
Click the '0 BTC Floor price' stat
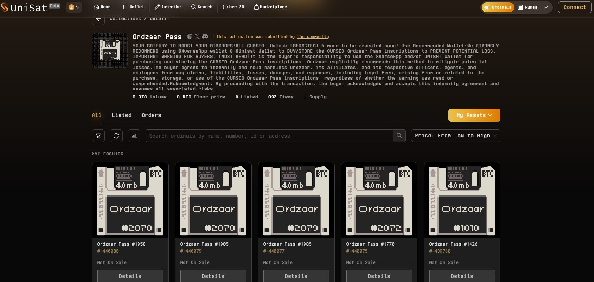coord(201,97)
